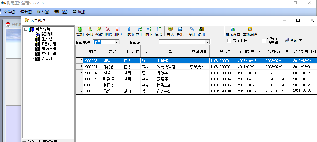Open 排序设置 (Sort settings) icon
The image size is (317, 142).
click(x=233, y=29)
